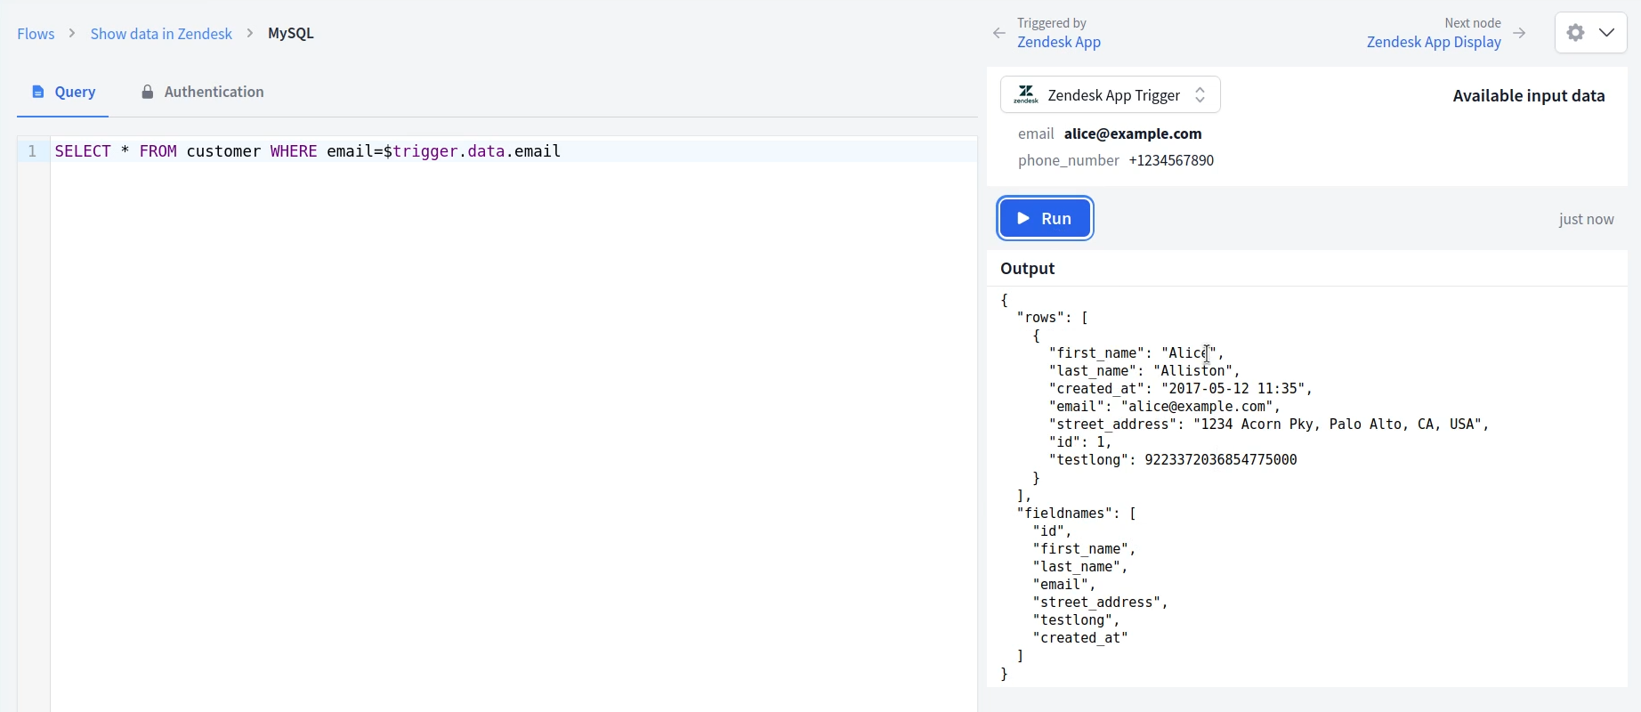The height and width of the screenshot is (712, 1641).
Task: Click the "id": 1 output line
Action: click(1080, 442)
